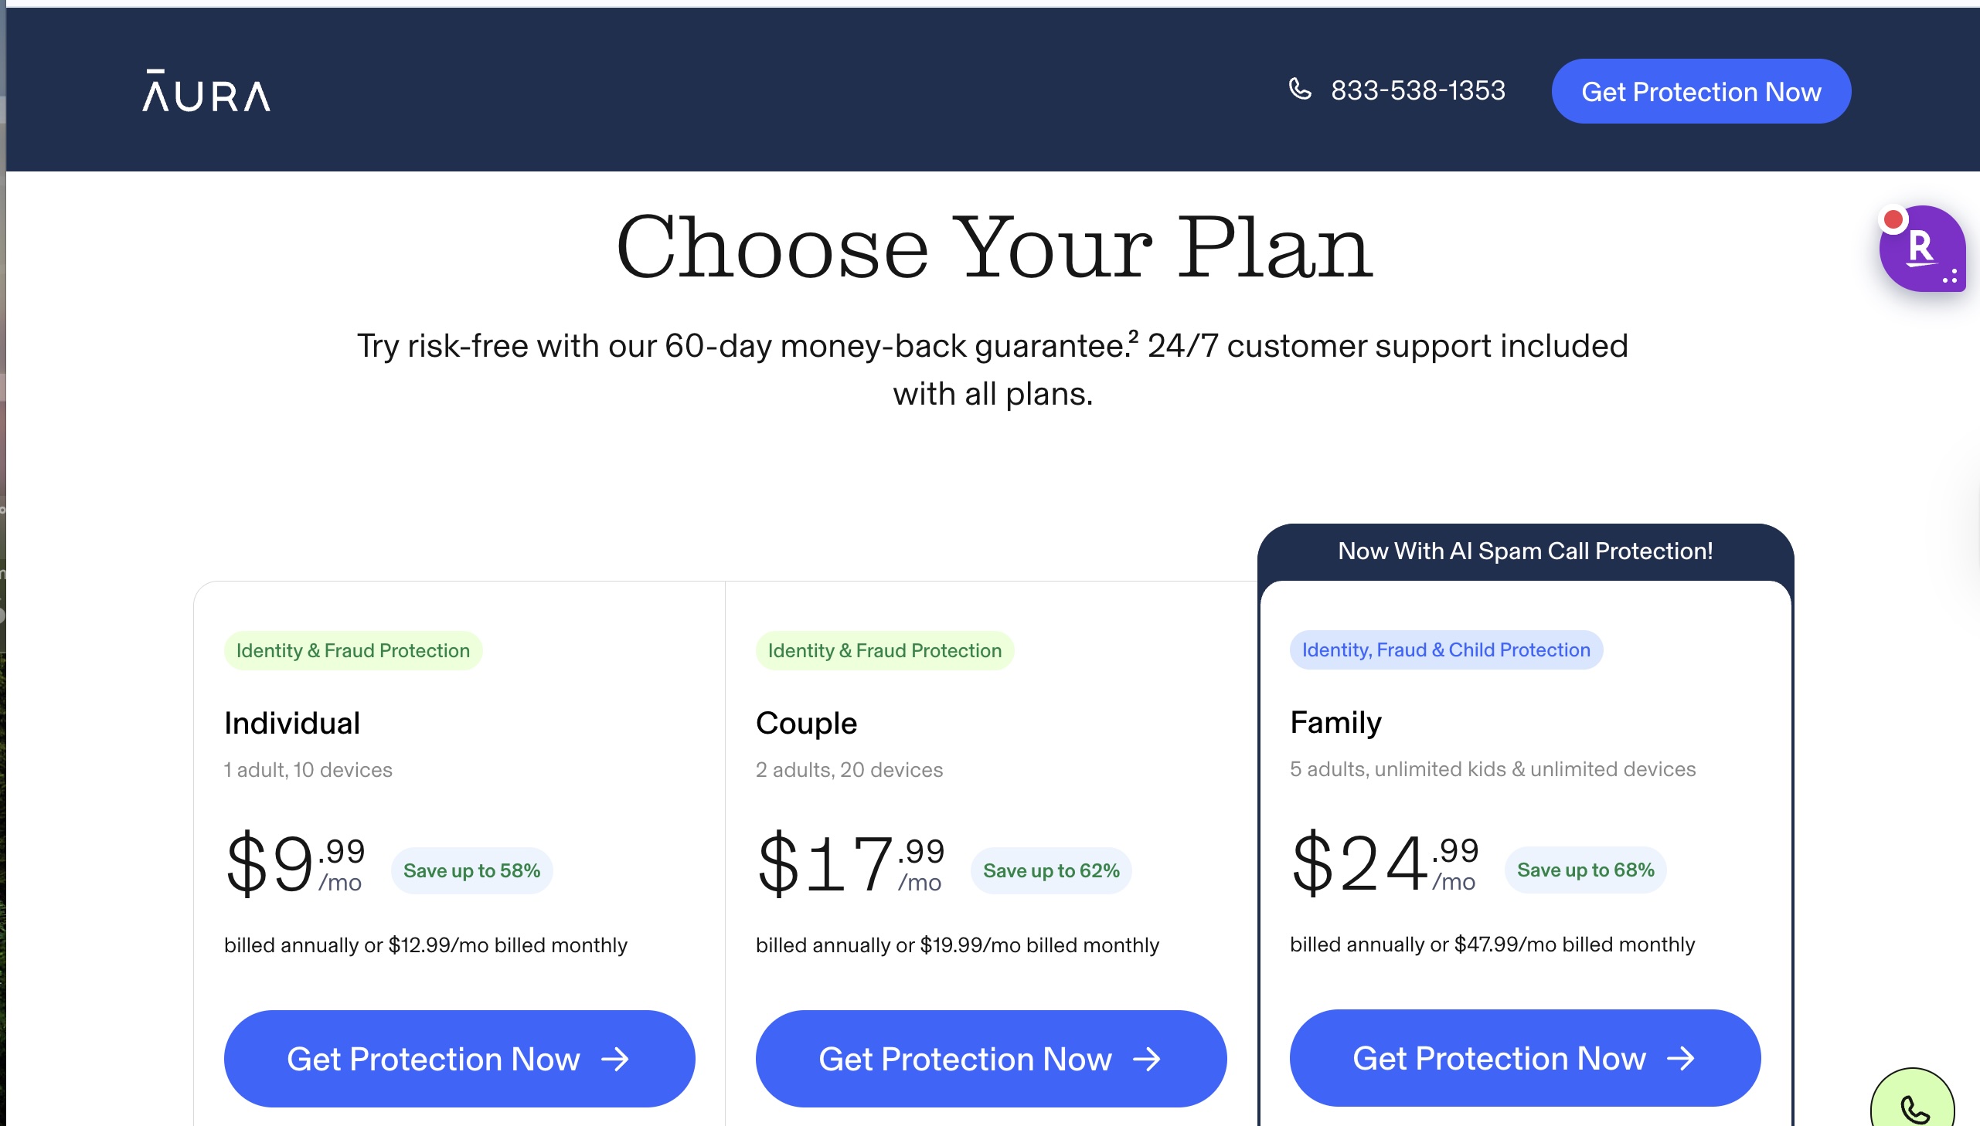
Task: Get protection for the Family plan
Action: tap(1499, 1058)
